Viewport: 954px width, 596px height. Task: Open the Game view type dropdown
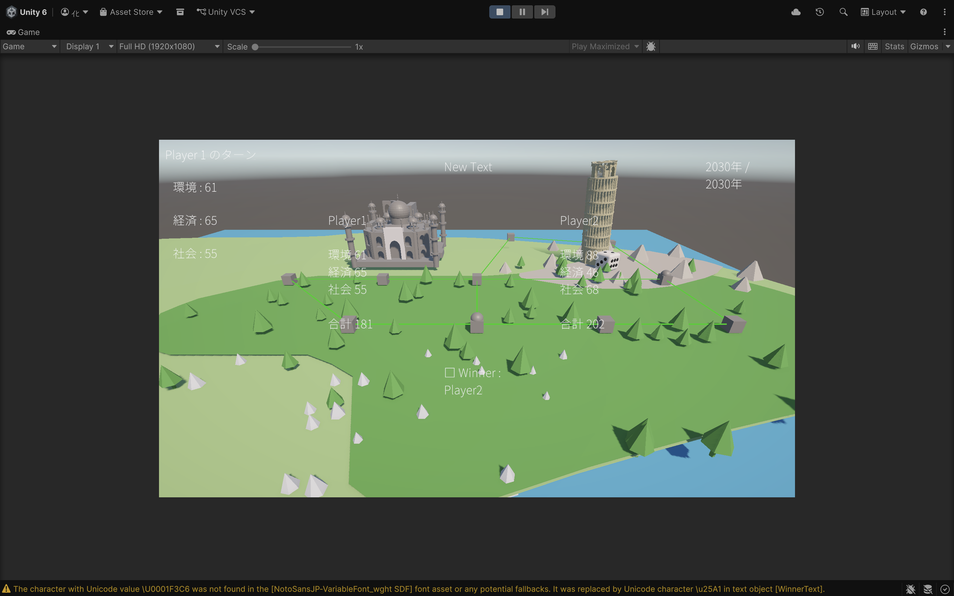pyautogui.click(x=29, y=46)
